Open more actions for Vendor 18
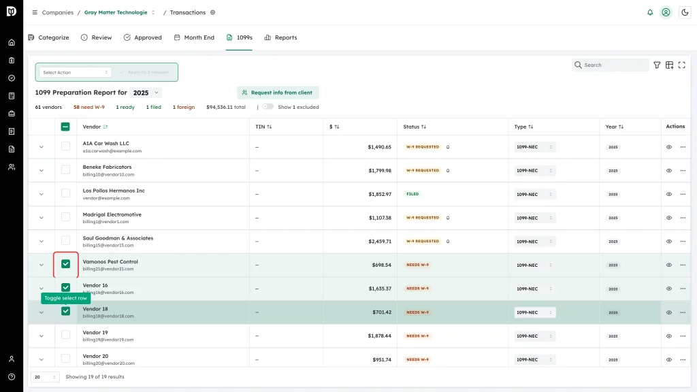The image size is (697, 392). point(683,312)
